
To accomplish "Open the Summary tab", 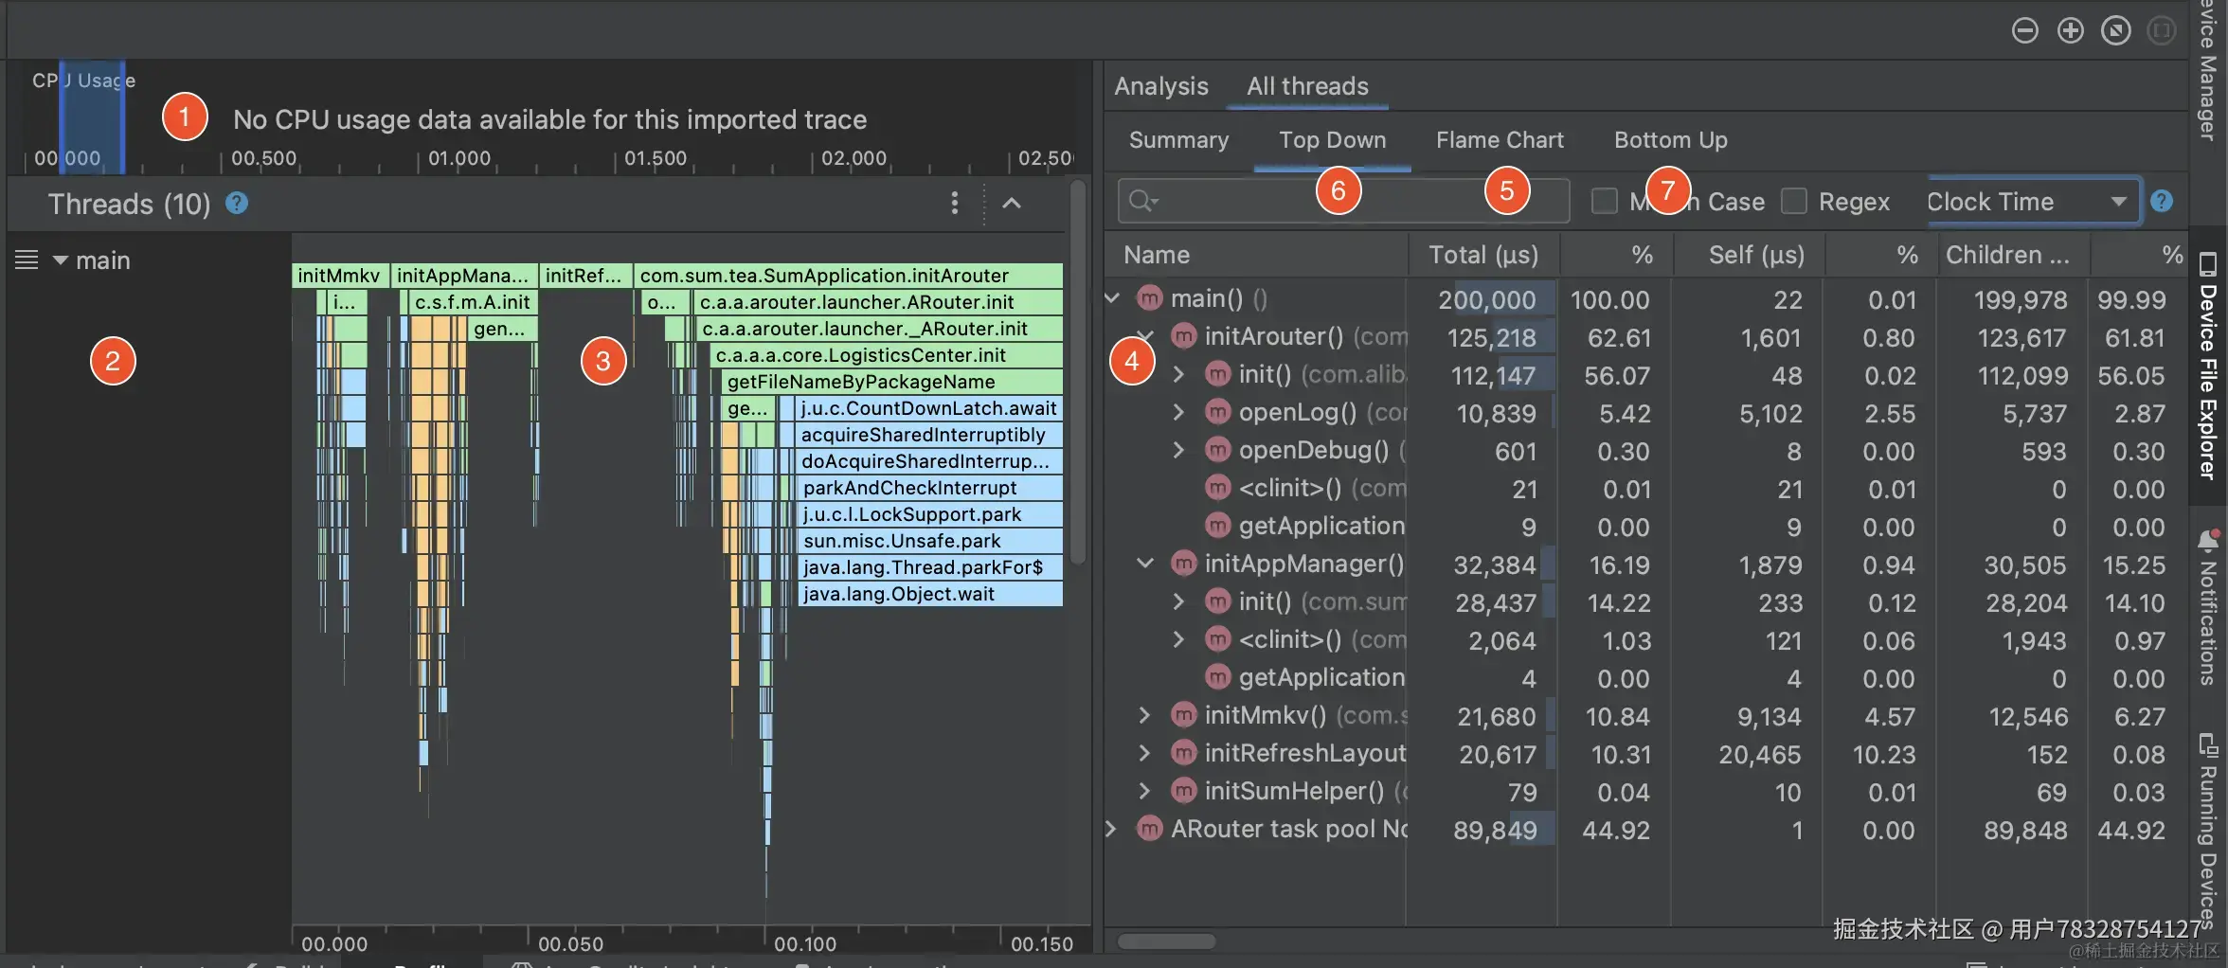I will 1178,140.
